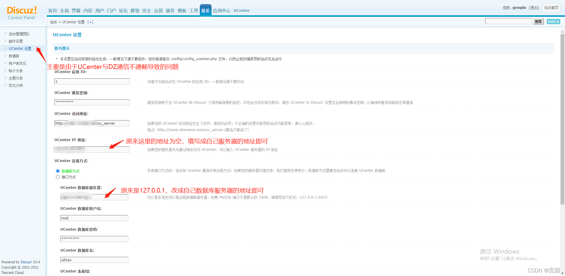Click the 搜索 search button
This screenshot has height=276, width=565.
[539, 22]
